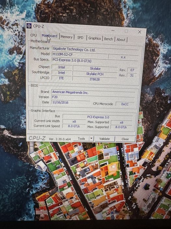Image resolution: width=171 pixels, height=229 pixels.
Task: Switch to the CPU tab
Action: tap(34, 35)
